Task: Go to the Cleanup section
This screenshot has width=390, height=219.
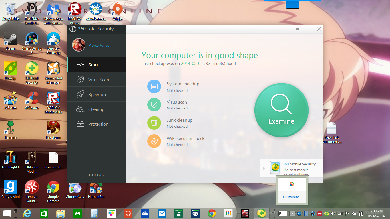Action: point(97,109)
